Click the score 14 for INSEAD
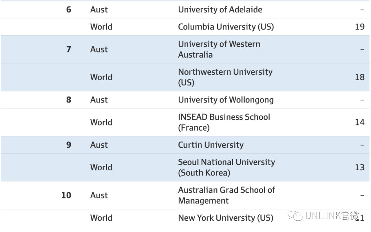371x232 pixels. [360, 122]
